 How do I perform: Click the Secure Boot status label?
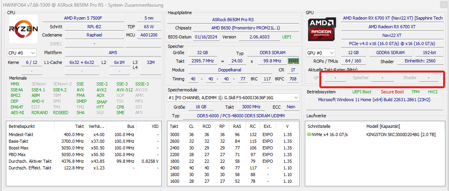point(392,92)
